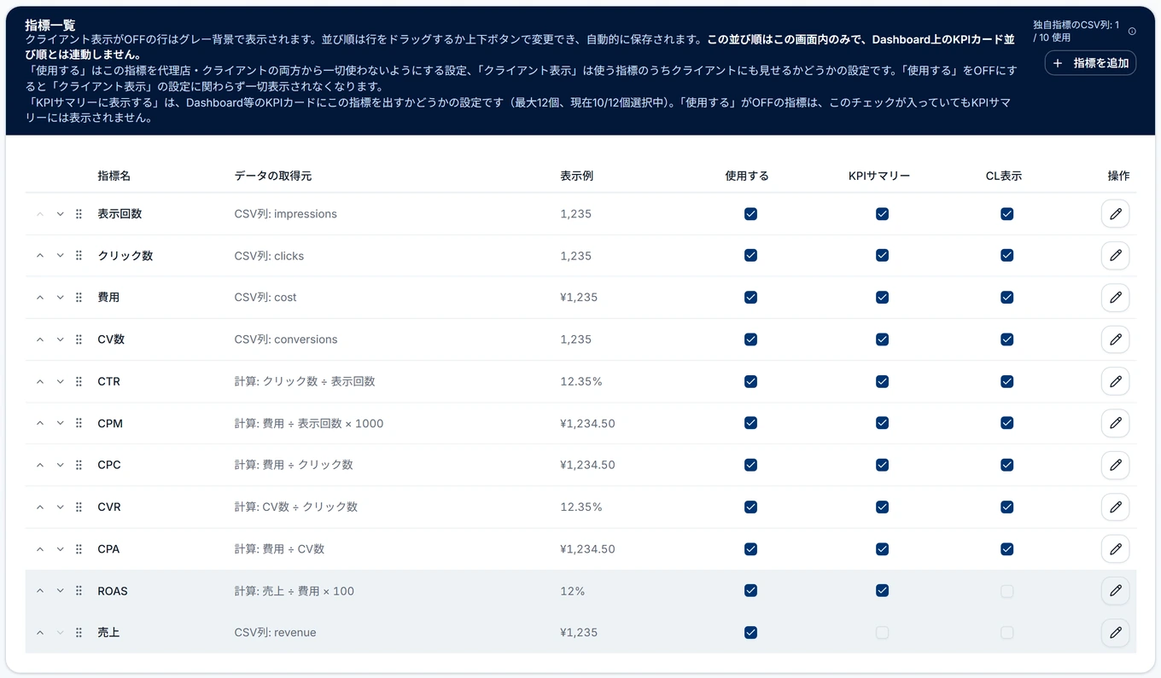1161x678 pixels.
Task: Select the text CSV列: impressions
Action: coord(286,214)
